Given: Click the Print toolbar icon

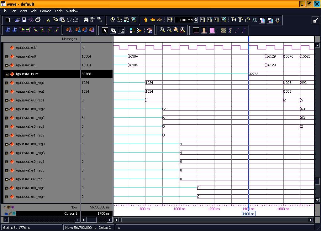Looking at the screenshot, I should click(x=38, y=20).
